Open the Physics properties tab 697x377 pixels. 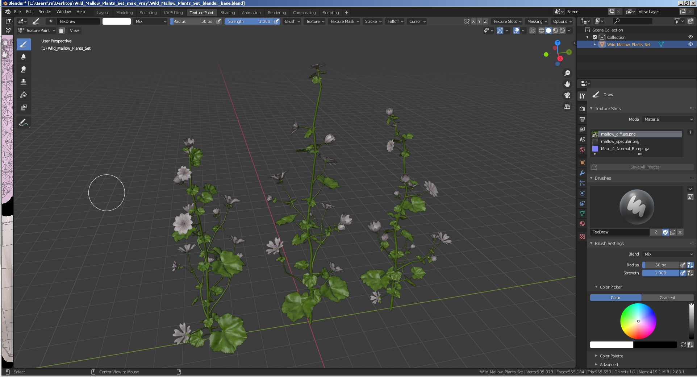coord(582,193)
